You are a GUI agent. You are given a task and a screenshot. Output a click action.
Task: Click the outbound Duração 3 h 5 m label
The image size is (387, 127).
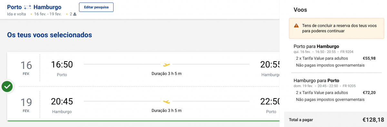click(x=166, y=73)
